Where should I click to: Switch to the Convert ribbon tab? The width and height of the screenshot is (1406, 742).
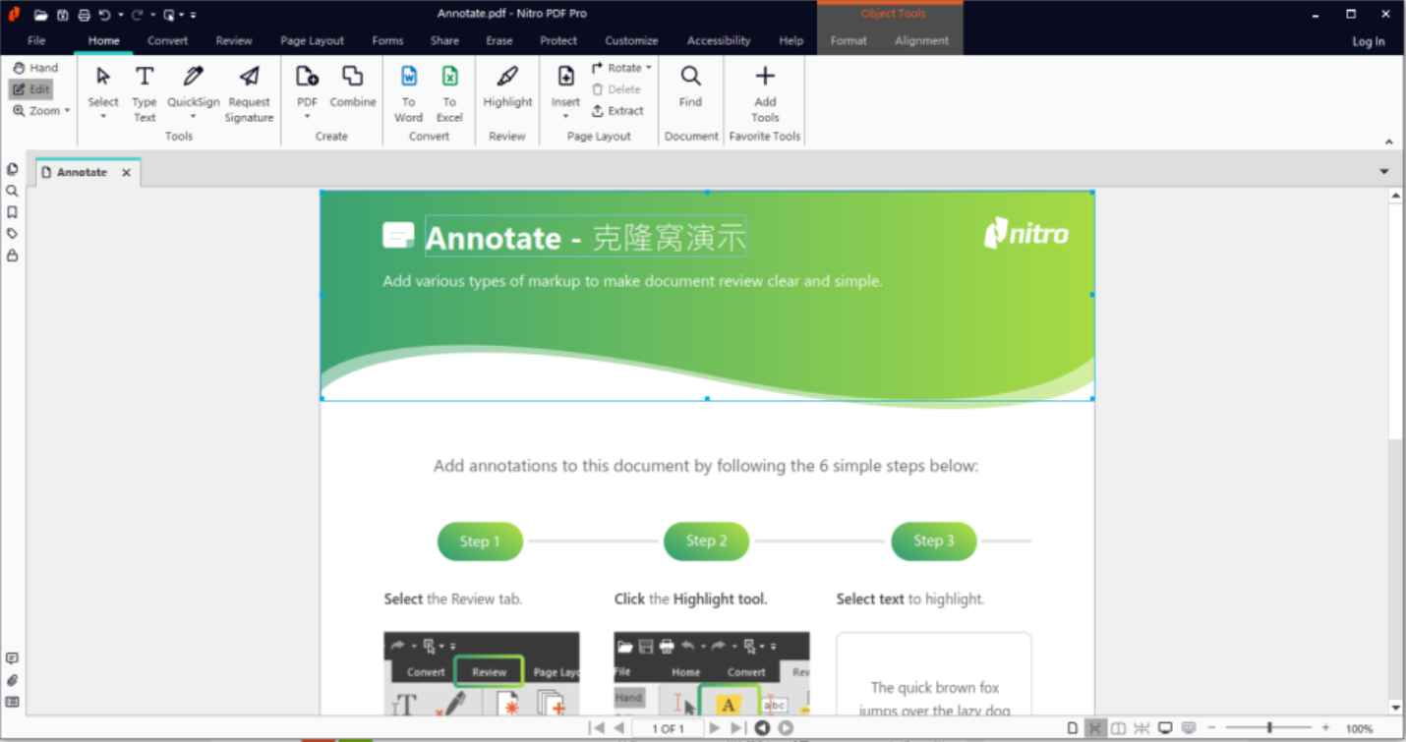167,40
